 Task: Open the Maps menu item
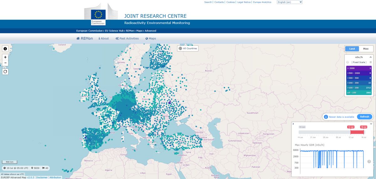pos(150,38)
